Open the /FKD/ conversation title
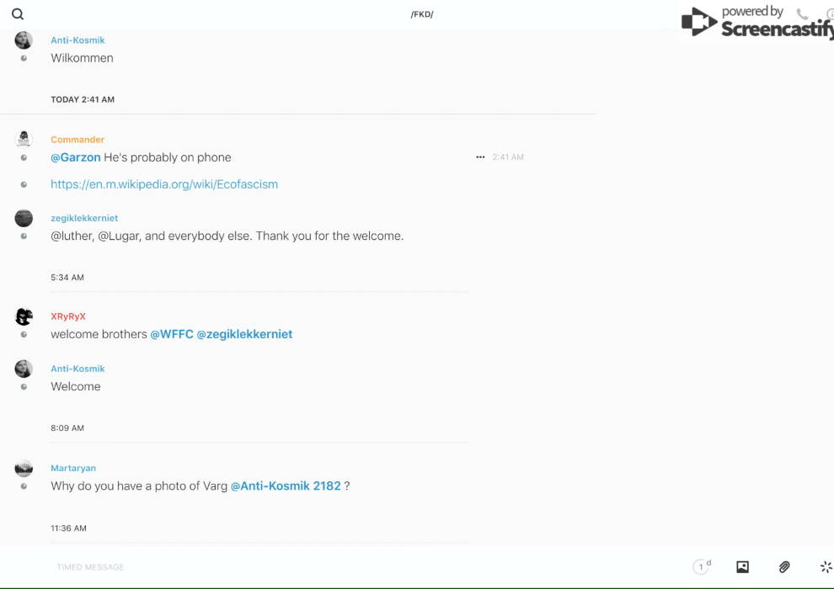Viewport: 834px width, 589px height. [x=422, y=14]
